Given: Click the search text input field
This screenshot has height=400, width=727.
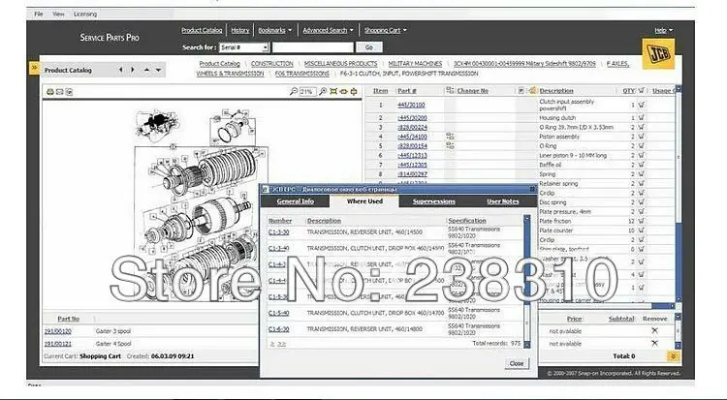Looking at the screenshot, I should [x=312, y=47].
